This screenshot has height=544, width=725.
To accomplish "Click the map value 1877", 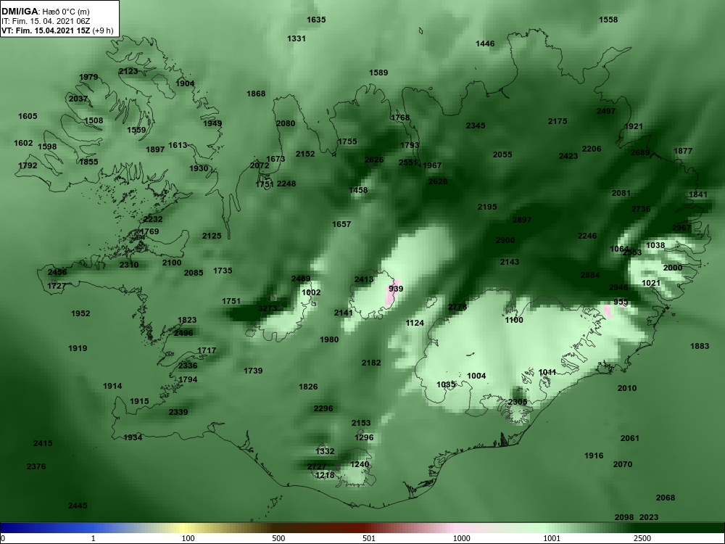I will [x=683, y=151].
